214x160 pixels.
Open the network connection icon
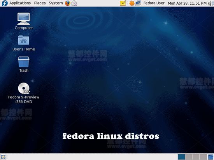tap(138, 3)
